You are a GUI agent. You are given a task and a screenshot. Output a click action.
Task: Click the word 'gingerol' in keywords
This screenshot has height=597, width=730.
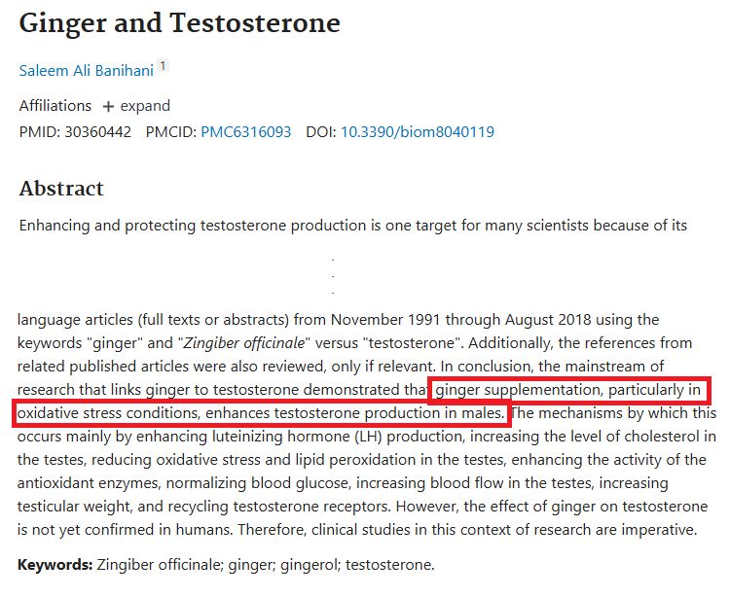click(310, 565)
